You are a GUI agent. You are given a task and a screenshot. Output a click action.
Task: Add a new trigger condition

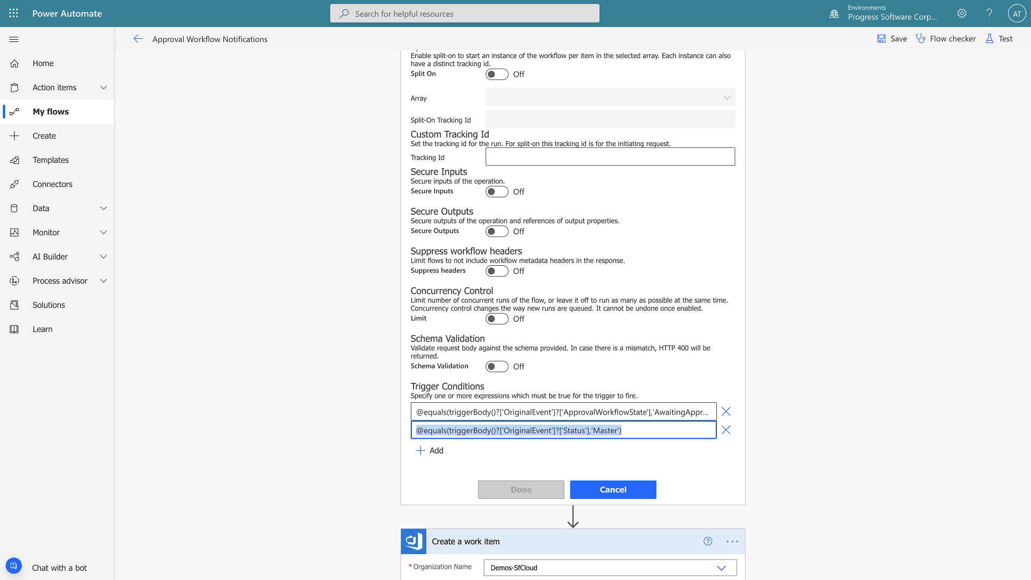click(x=430, y=451)
